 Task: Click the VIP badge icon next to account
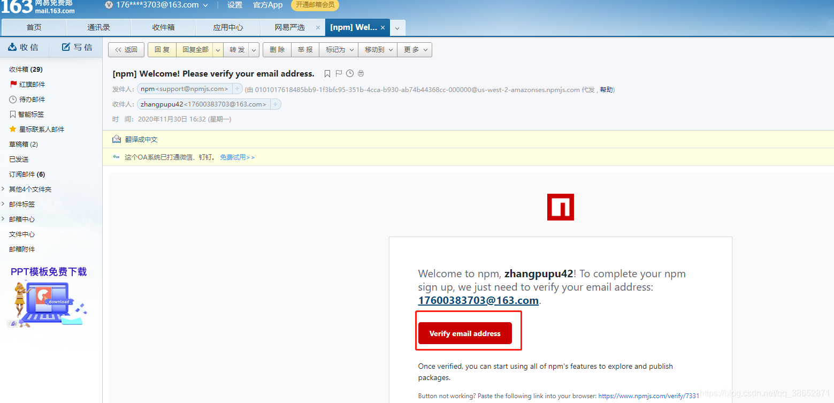coord(109,5)
